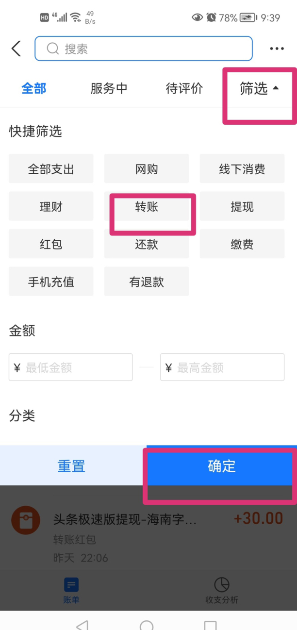The height and width of the screenshot is (630, 297).
Task: Open the 收支分析 pie chart icon
Action: 221,585
